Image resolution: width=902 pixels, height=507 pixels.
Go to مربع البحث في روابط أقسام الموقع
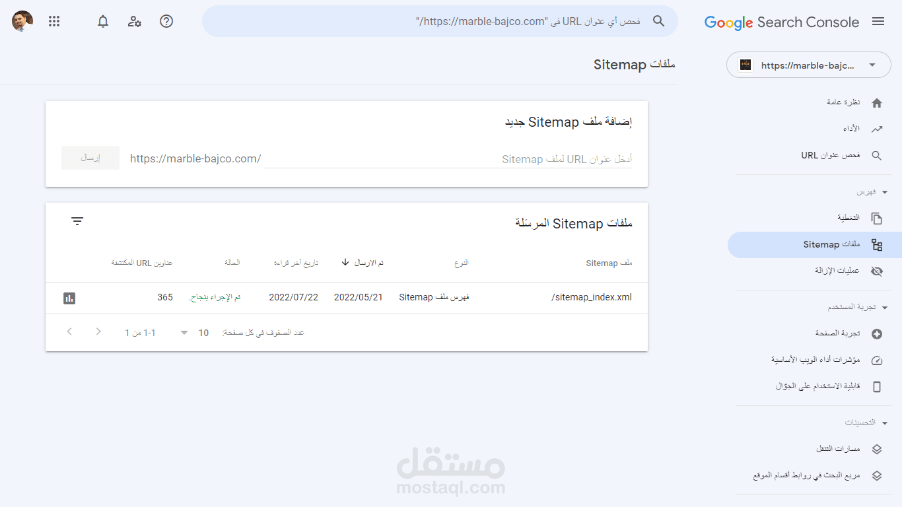tap(806, 475)
